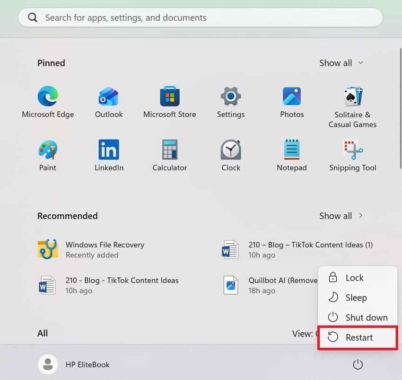This screenshot has width=402, height=380.
Task: Launch Notepad from pinned apps
Action: point(292,155)
